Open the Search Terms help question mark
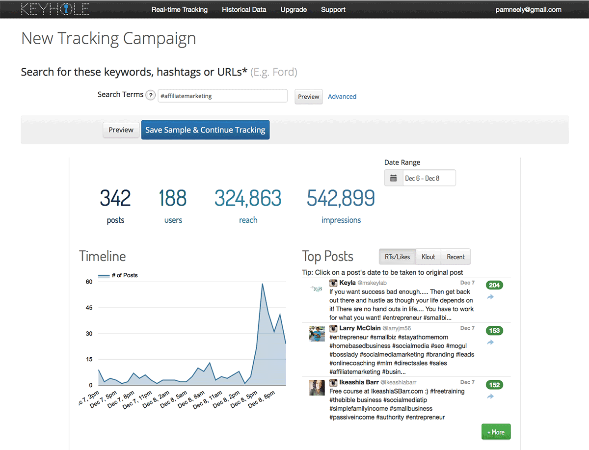 151,95
